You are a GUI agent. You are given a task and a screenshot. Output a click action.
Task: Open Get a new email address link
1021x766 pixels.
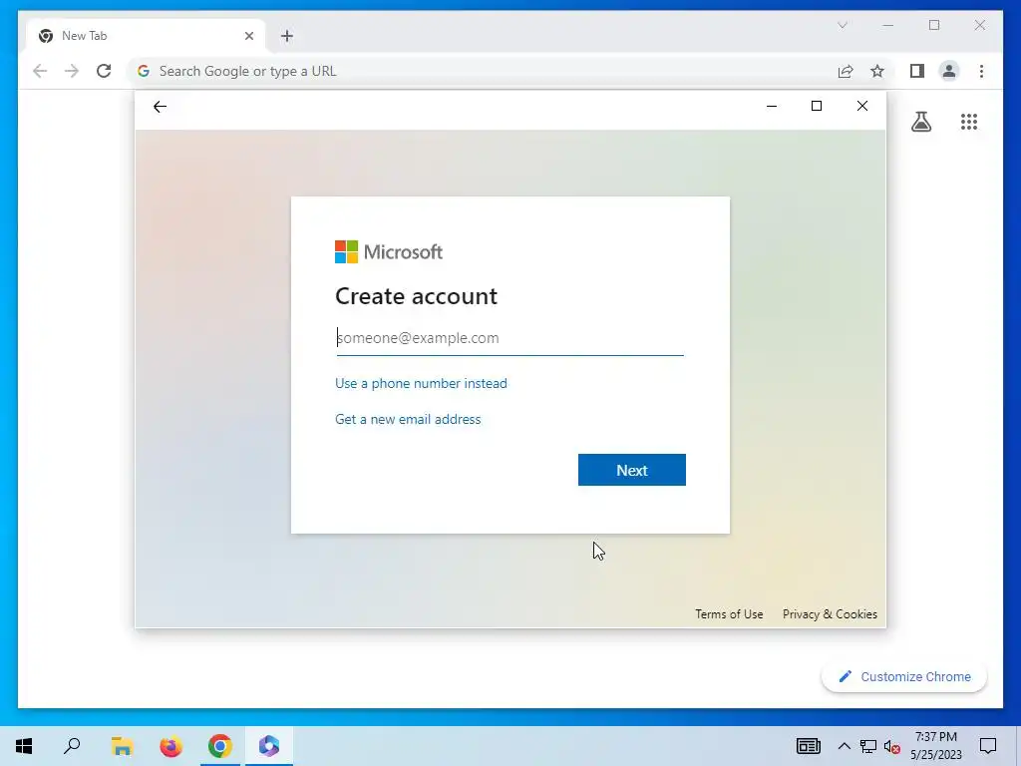point(408,419)
